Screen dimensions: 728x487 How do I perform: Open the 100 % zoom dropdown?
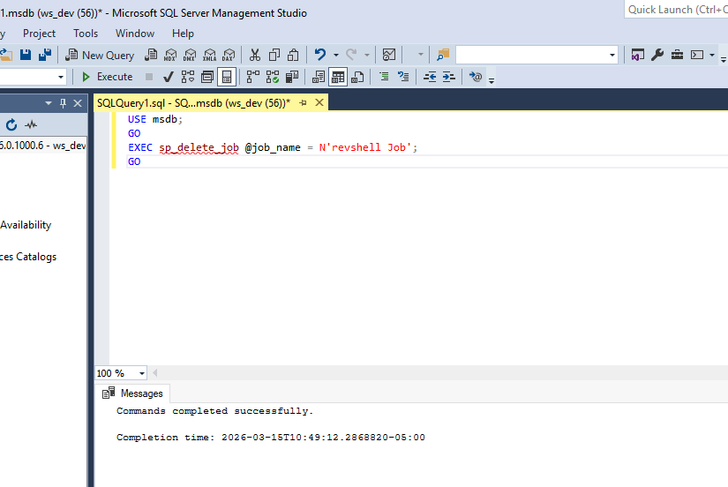coord(141,373)
